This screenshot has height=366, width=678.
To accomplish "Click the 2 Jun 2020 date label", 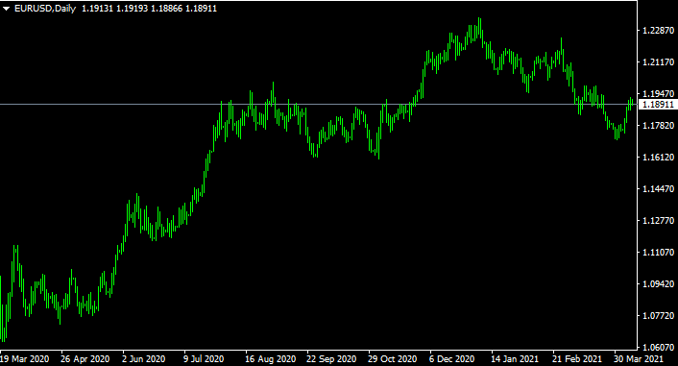I will coord(143,359).
